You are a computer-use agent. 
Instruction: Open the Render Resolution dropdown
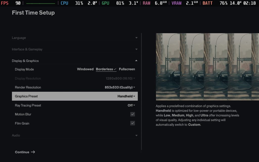(120, 87)
